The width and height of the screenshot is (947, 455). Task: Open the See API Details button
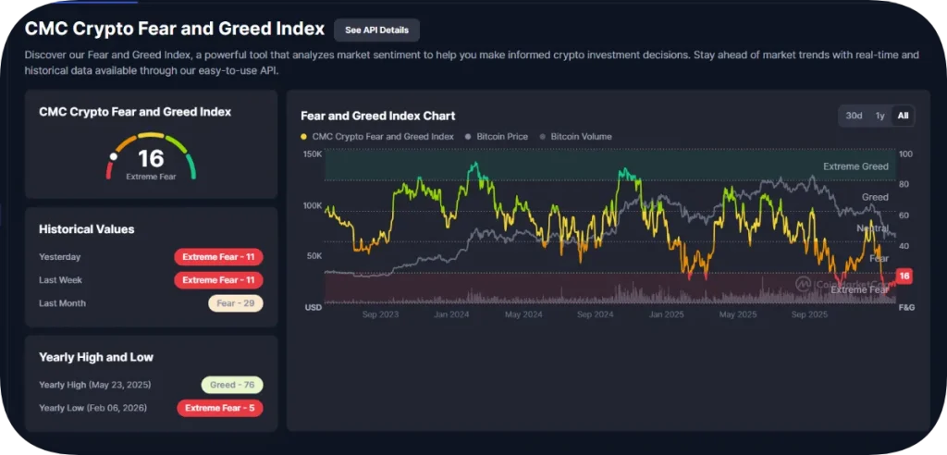376,31
